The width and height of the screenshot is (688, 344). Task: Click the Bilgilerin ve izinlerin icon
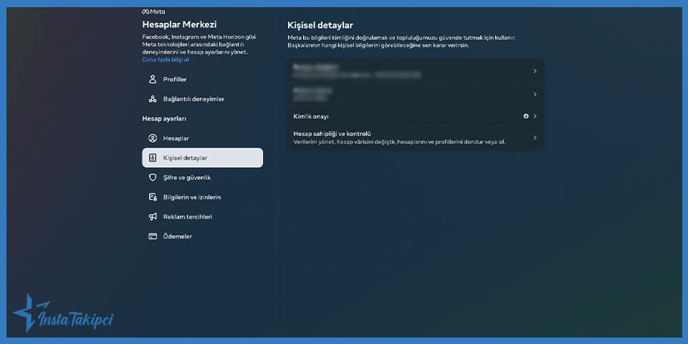(153, 197)
